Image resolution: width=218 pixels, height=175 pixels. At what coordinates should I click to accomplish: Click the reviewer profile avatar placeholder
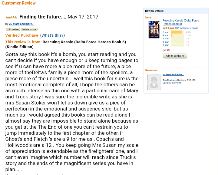pos(154,82)
